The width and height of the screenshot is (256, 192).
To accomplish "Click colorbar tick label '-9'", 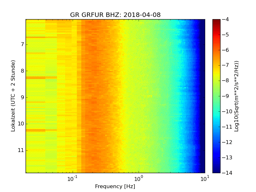I will [225, 96].
